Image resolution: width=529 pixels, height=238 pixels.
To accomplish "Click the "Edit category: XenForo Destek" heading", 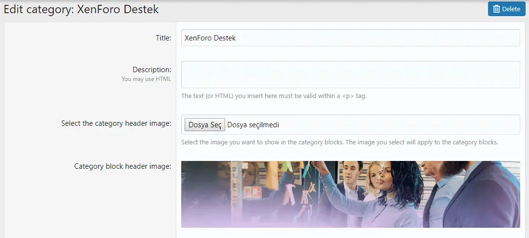I will click(x=81, y=9).
